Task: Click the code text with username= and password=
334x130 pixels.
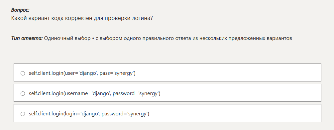Action: [x=95, y=93]
